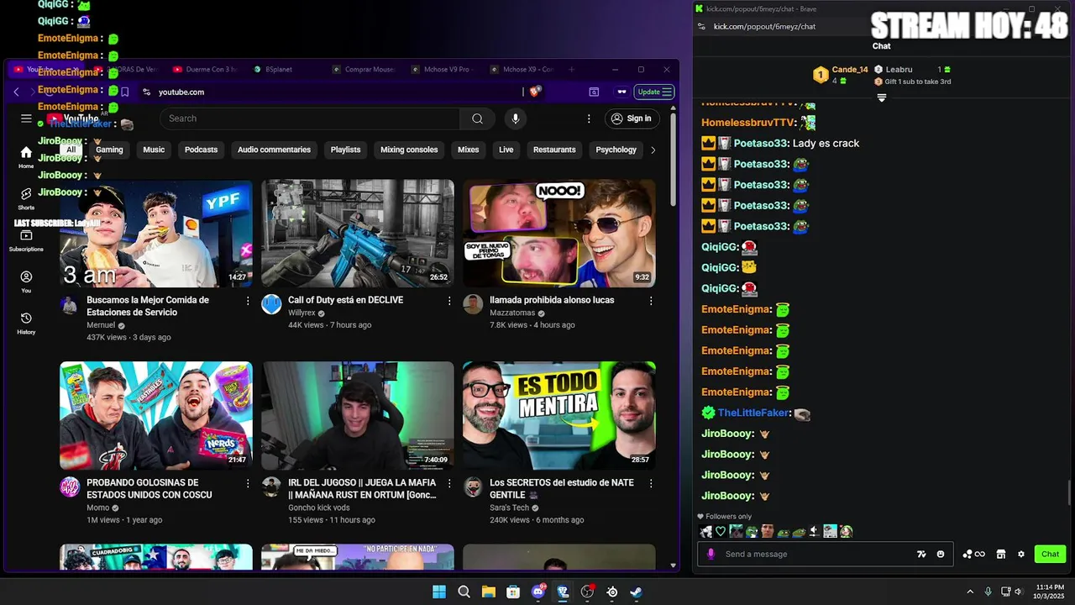Image resolution: width=1075 pixels, height=605 pixels.
Task: Open the You section in sidebar
Action: (x=26, y=281)
